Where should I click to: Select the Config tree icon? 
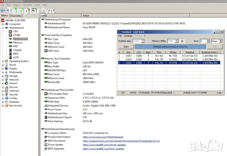coord(7,98)
